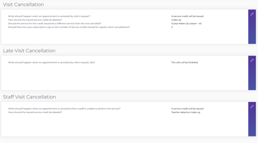Viewport: 258px width, 143px height.
Task: Select the Staff Visit Cancellation heading
Action: (29, 97)
